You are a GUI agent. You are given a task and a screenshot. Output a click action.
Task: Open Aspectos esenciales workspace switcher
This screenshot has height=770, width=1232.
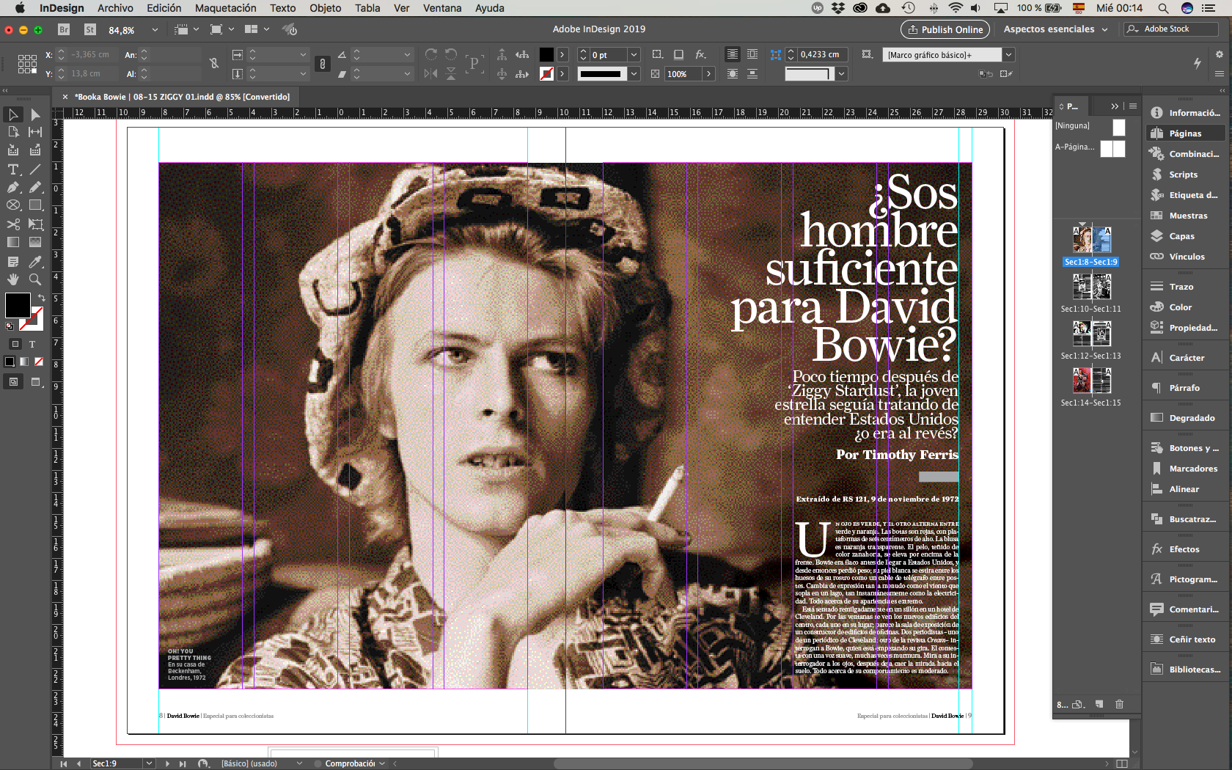(1055, 29)
